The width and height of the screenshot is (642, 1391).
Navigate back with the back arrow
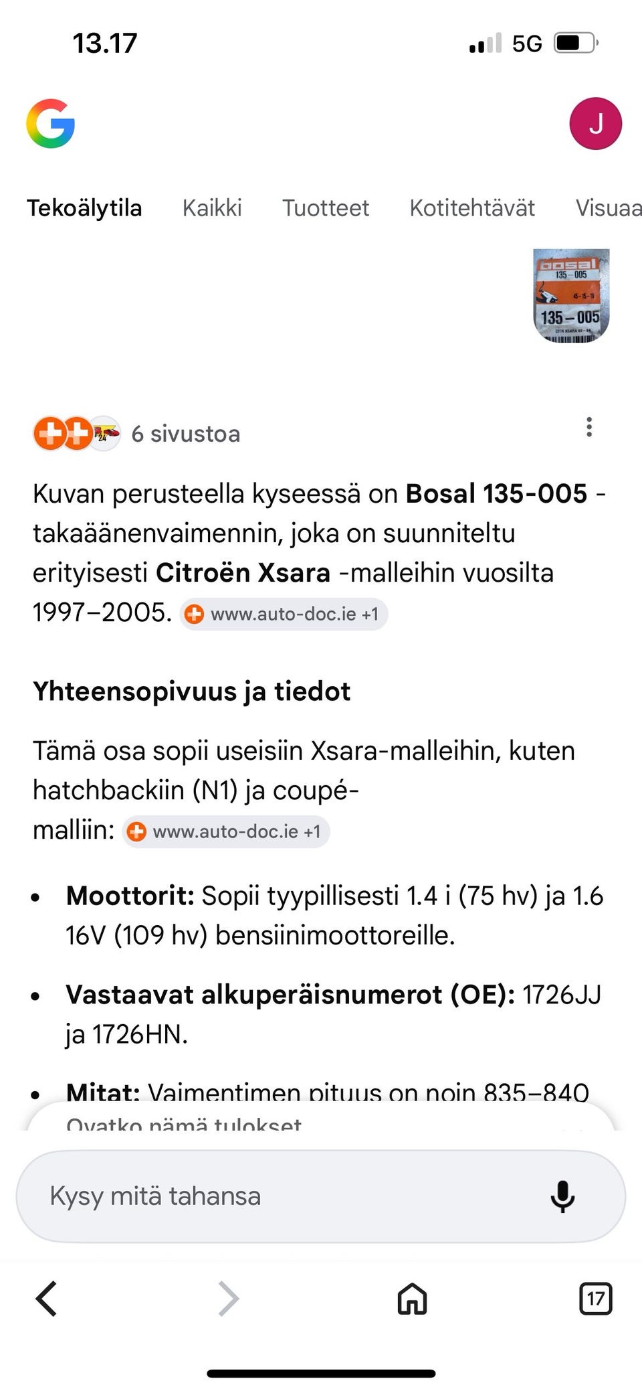(x=45, y=1299)
